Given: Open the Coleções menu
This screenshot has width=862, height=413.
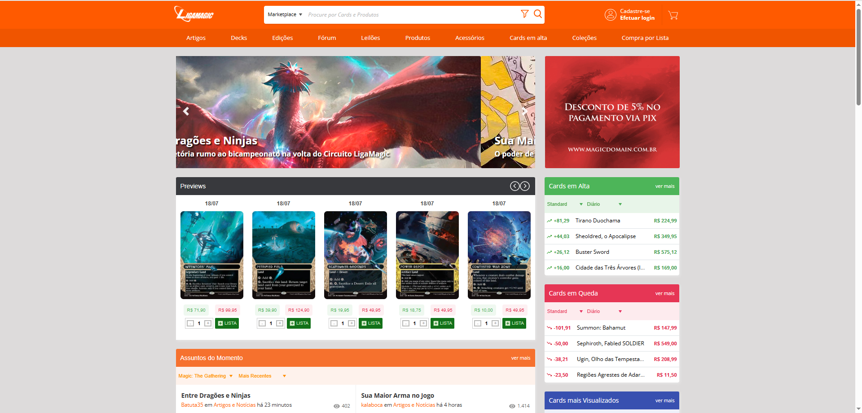Looking at the screenshot, I should pos(584,38).
